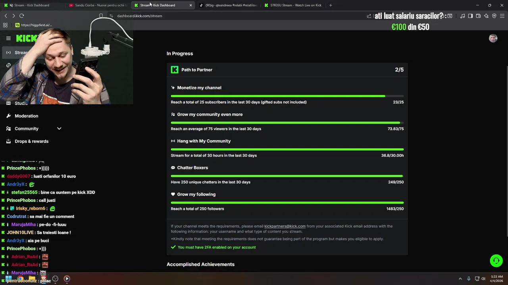Switch to the STR3SU Stream tab
Viewport: 508px width, 285px height.
(295, 5)
